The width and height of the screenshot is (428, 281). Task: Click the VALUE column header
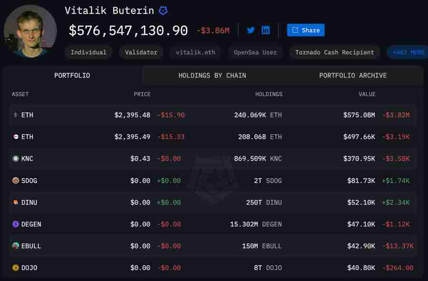(367, 94)
